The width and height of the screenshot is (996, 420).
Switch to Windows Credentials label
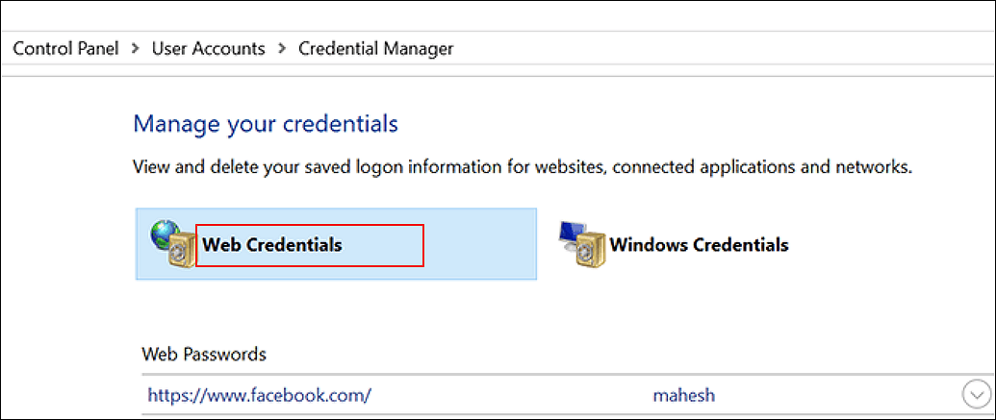[x=699, y=245]
